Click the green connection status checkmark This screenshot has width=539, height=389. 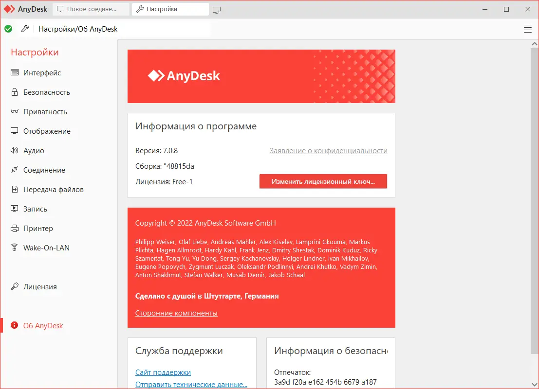tap(8, 29)
